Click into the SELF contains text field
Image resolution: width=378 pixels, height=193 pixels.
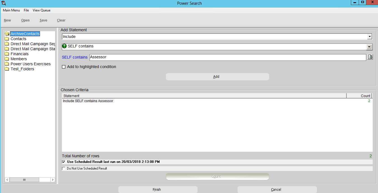227,57
